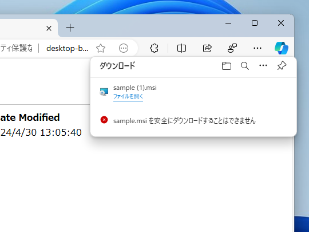Open the feedback people icon in toolbar

click(x=232, y=48)
